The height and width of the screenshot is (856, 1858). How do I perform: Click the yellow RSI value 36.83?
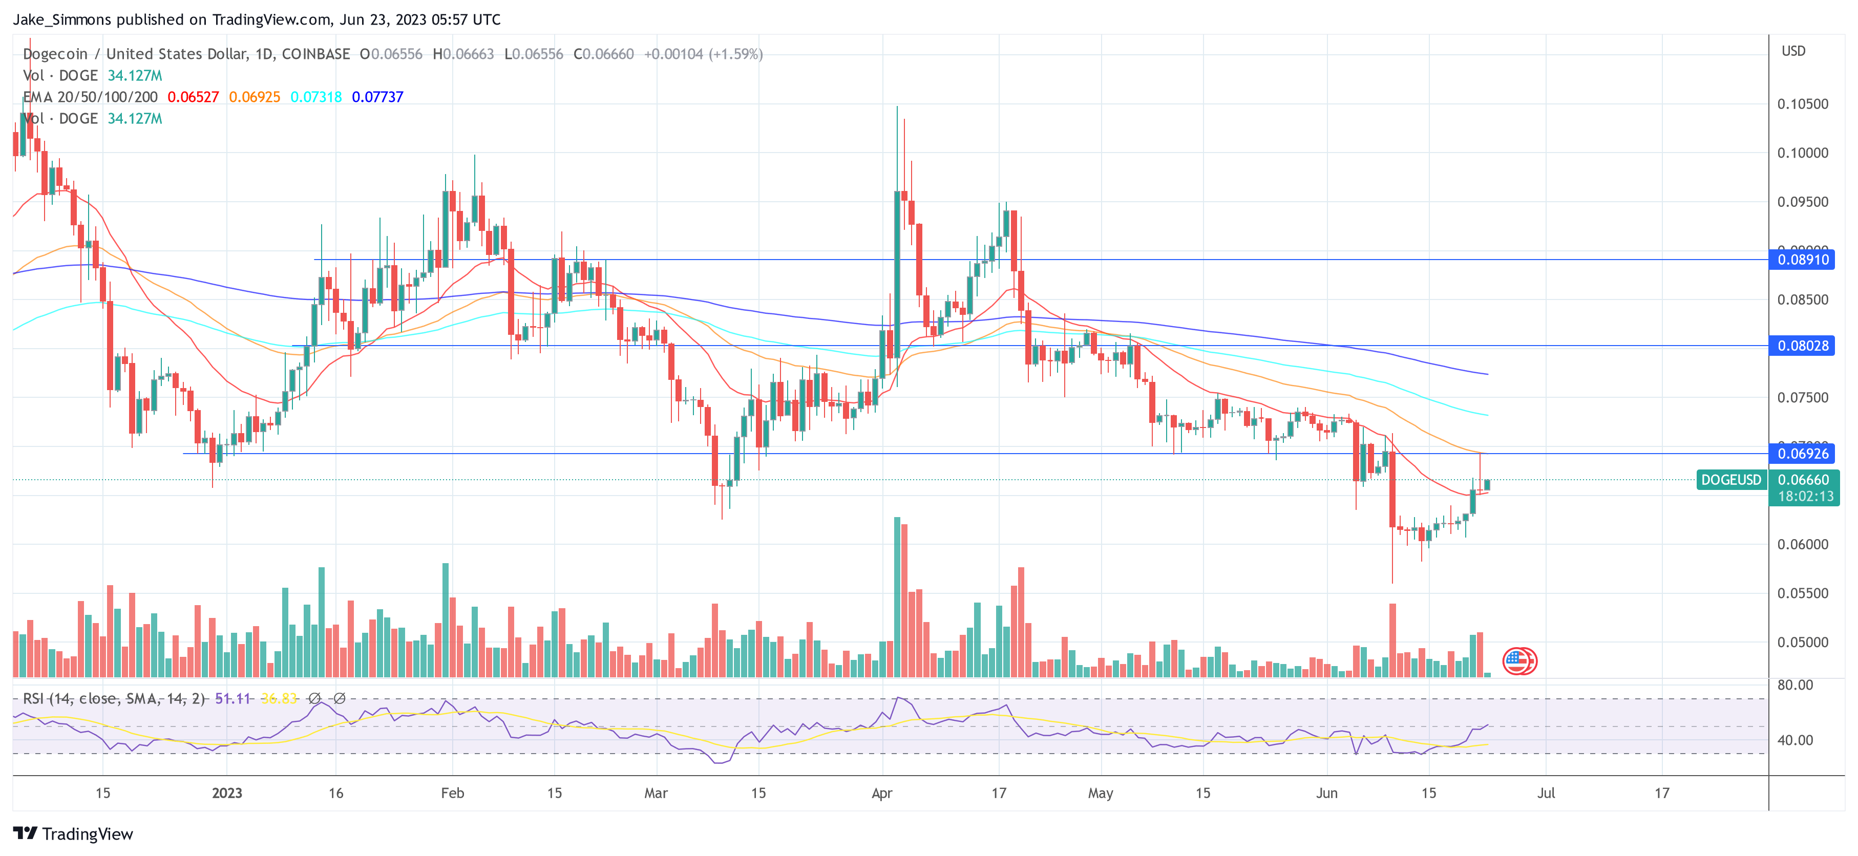(x=279, y=698)
